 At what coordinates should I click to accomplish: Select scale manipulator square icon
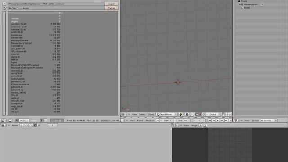207,114
